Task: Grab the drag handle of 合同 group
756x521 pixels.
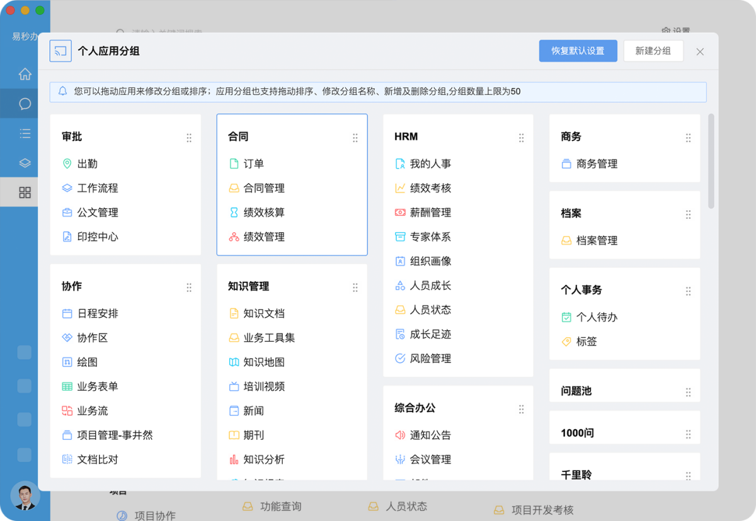Action: [x=355, y=138]
